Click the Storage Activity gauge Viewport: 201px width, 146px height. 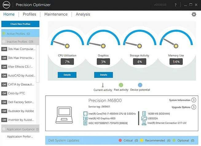coord(140,39)
